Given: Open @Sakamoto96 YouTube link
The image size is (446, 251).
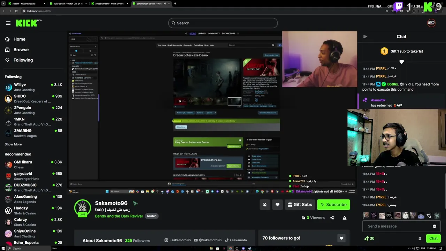Looking at the screenshot, I should pyautogui.click(x=208, y=240).
